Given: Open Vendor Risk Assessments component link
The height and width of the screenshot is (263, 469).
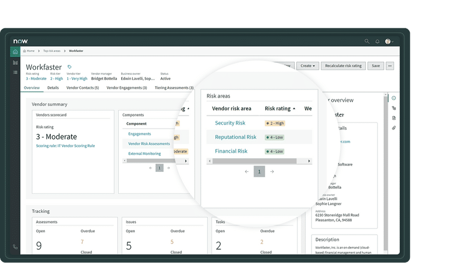Looking at the screenshot, I should click(149, 144).
